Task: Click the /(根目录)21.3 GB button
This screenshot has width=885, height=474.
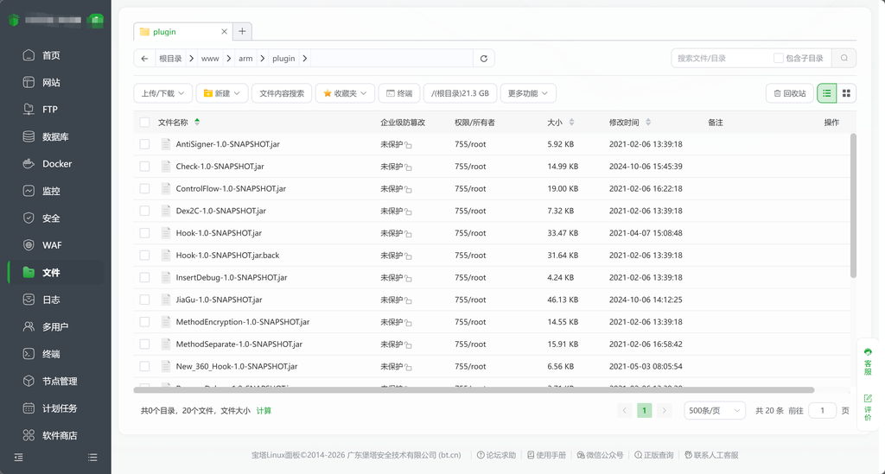Action: (460, 93)
